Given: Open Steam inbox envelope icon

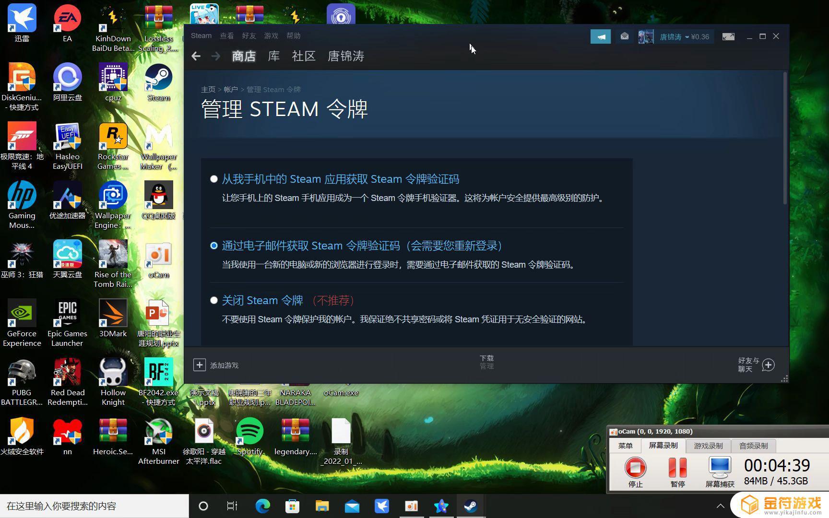Looking at the screenshot, I should (x=624, y=36).
